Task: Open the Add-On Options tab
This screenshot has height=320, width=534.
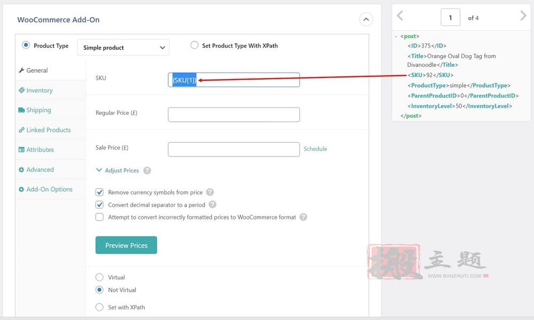Action: [50, 189]
